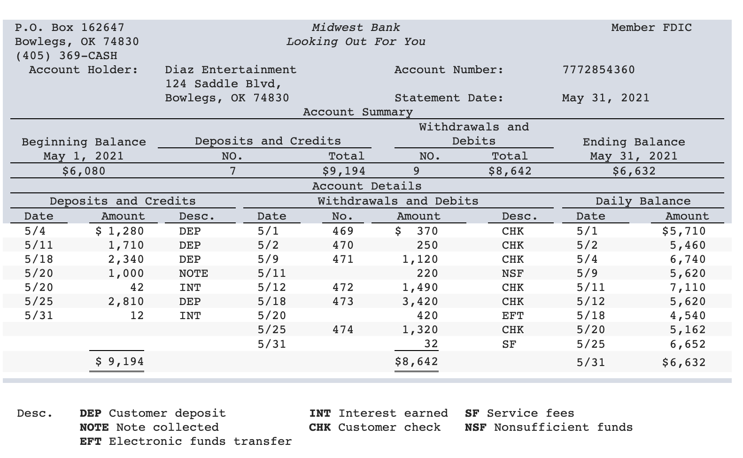This screenshot has height=458, width=743.
Task: Click the service fee amount 32
Action: pyautogui.click(x=431, y=344)
